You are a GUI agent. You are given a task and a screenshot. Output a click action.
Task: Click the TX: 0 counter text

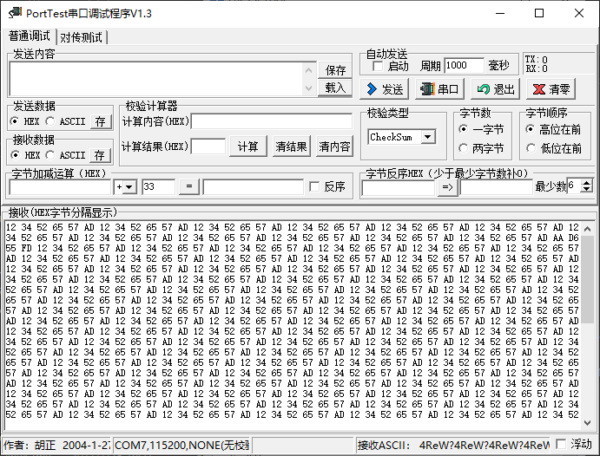coord(537,60)
